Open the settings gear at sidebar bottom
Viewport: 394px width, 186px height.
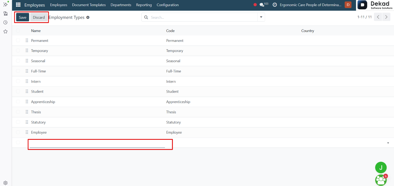[5, 183]
